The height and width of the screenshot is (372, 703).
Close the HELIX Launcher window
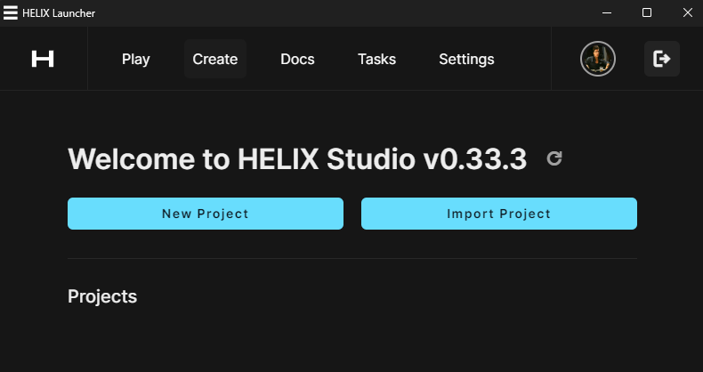[x=687, y=12]
